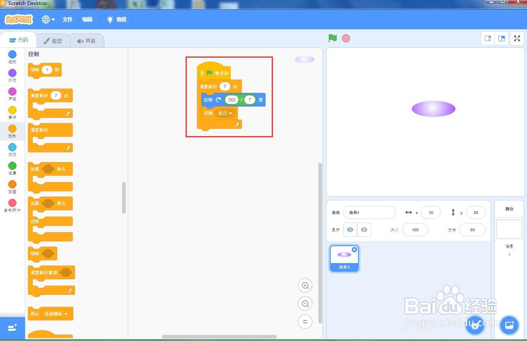Click the 如果 那么 否则 palette block
The image size is (527, 341).
point(50,220)
